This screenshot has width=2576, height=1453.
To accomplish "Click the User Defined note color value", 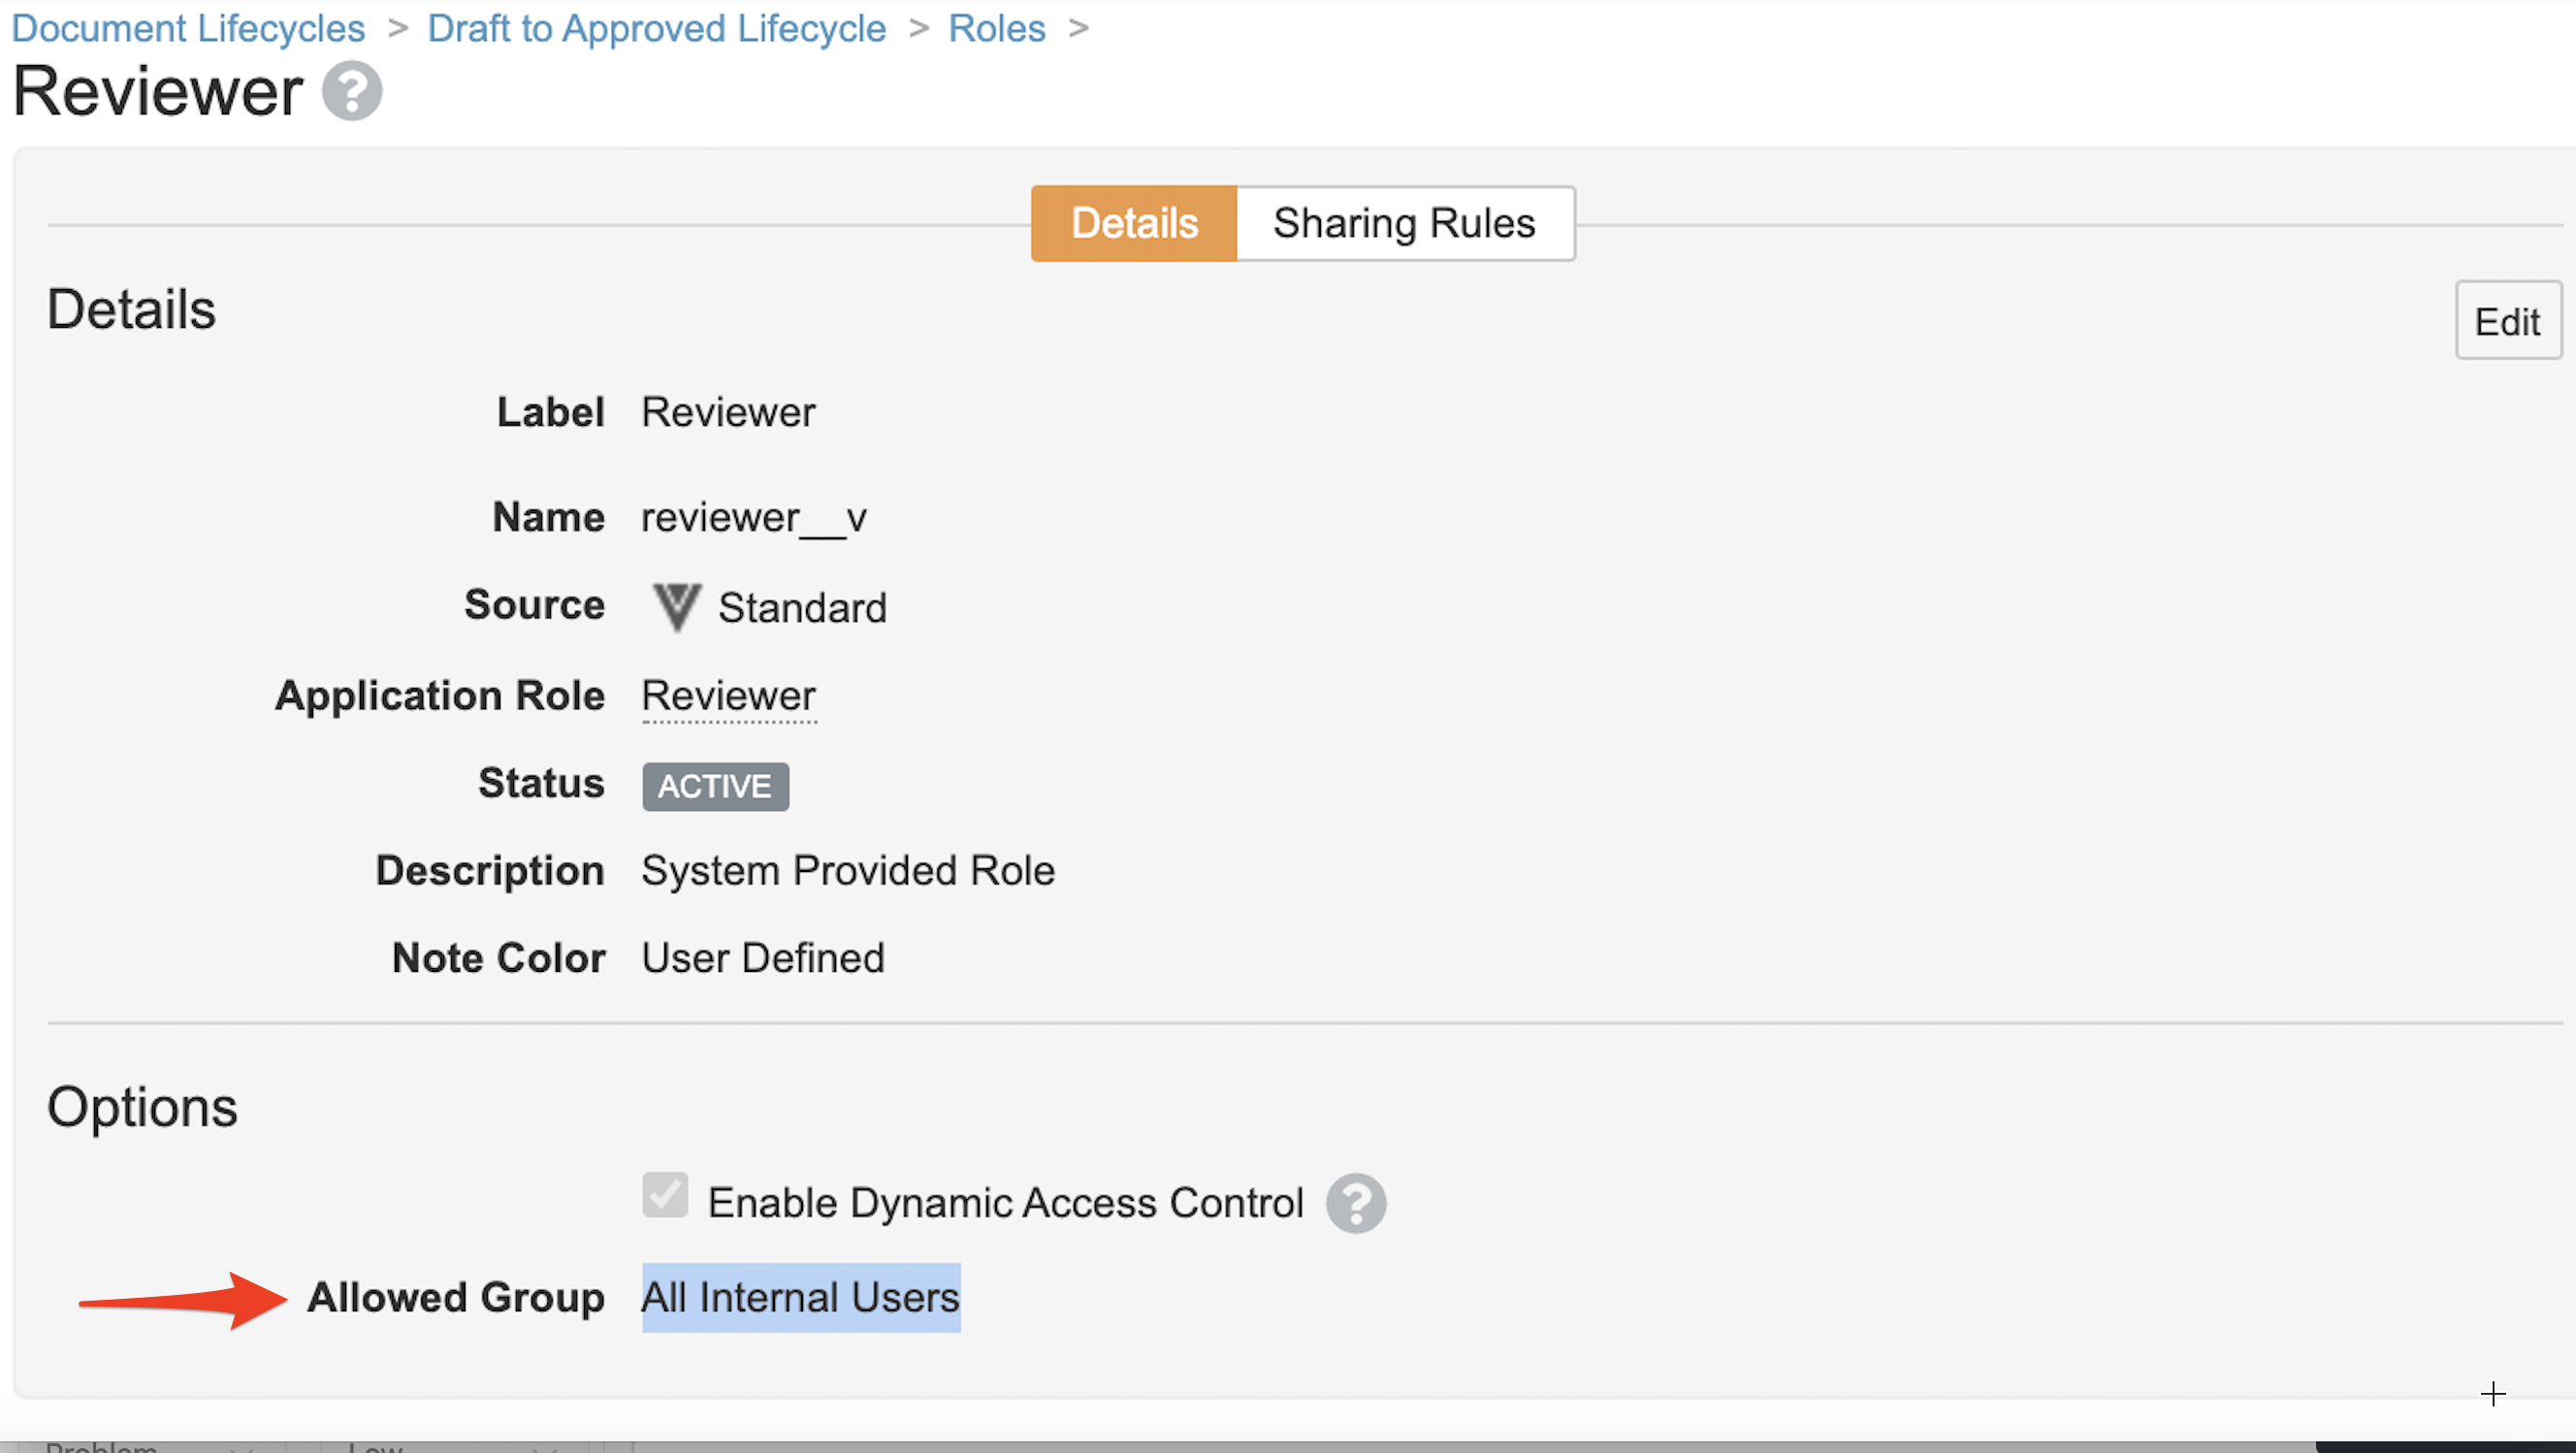I will coord(762,958).
